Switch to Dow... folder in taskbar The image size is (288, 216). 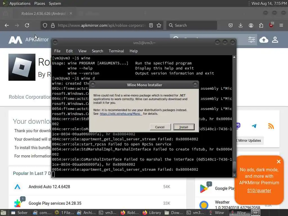click(x=174, y=213)
